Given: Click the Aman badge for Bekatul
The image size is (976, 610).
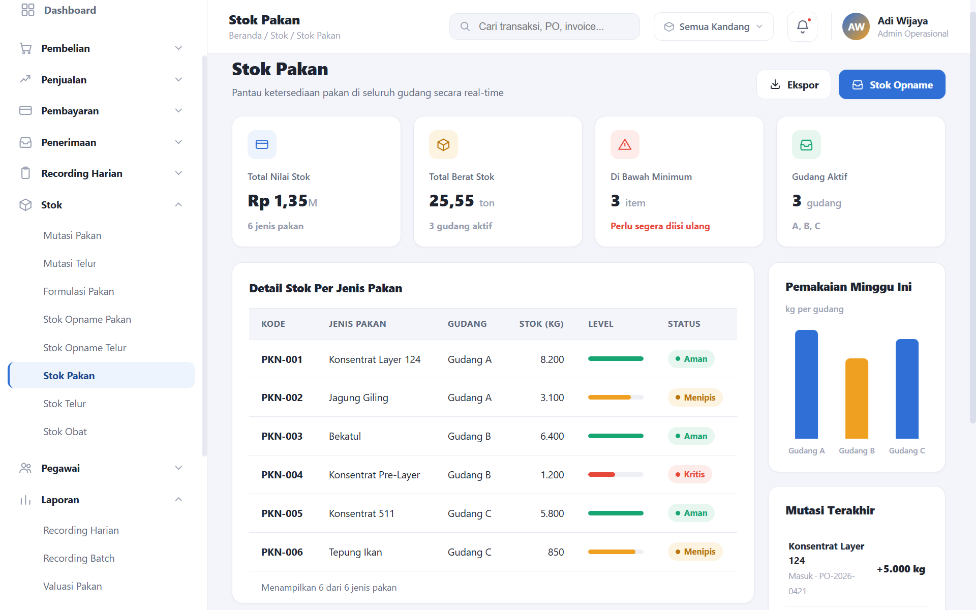Looking at the screenshot, I should pyautogui.click(x=691, y=436).
